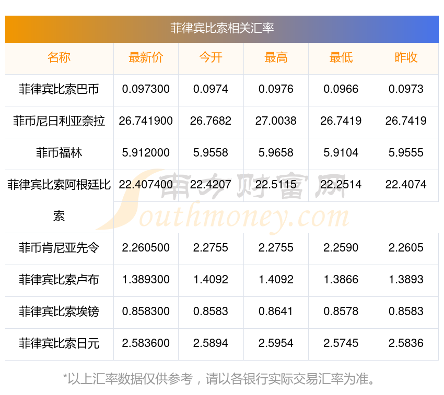Click the value 0.8578
The image size is (444, 395).
coord(341,312)
